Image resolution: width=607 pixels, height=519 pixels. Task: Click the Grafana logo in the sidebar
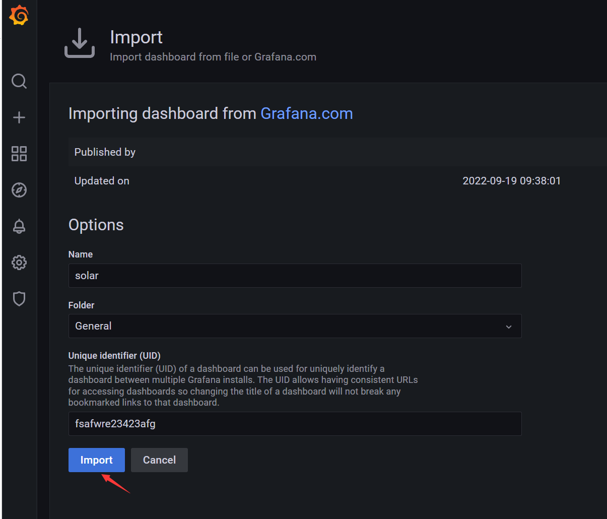(x=19, y=15)
